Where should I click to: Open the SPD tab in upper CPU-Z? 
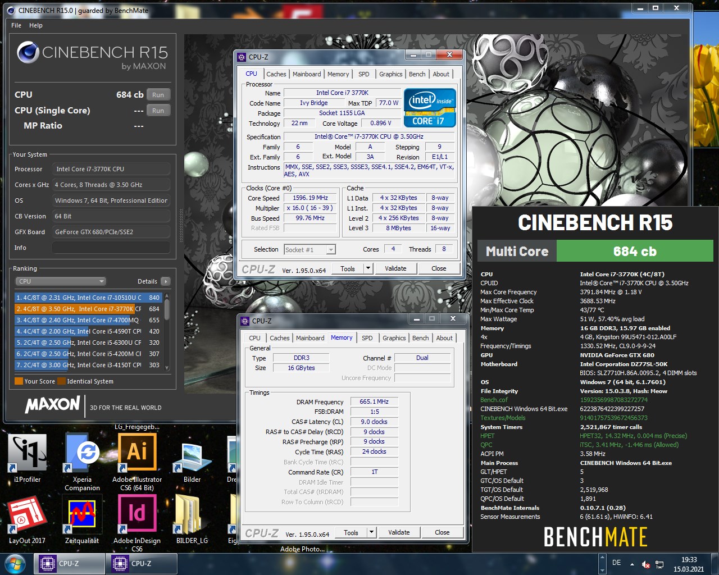(364, 74)
